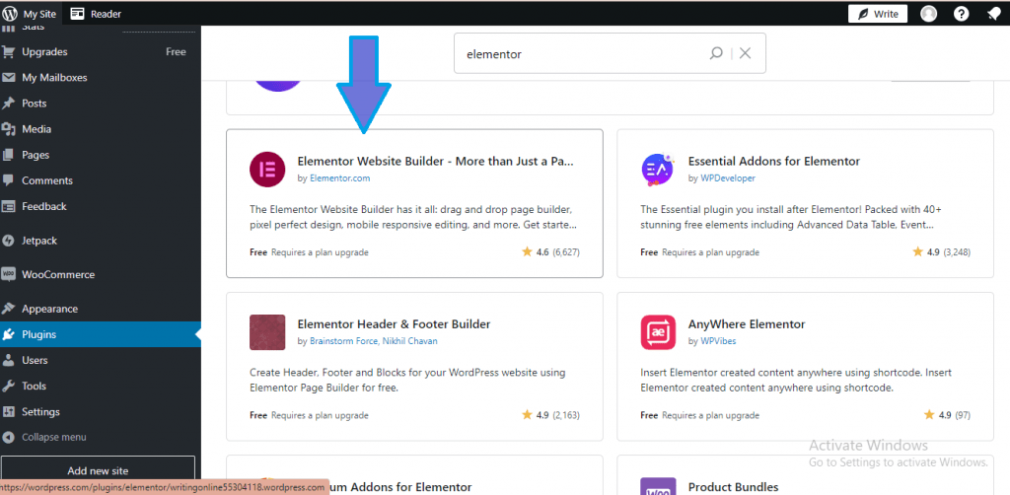This screenshot has width=1010, height=495.
Task: Open the Product Bundles plugin title
Action: point(733,487)
